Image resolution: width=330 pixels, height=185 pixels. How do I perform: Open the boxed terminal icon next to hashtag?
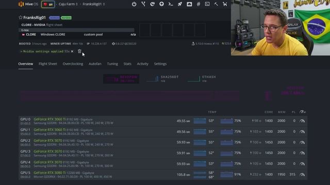tap(207, 4)
